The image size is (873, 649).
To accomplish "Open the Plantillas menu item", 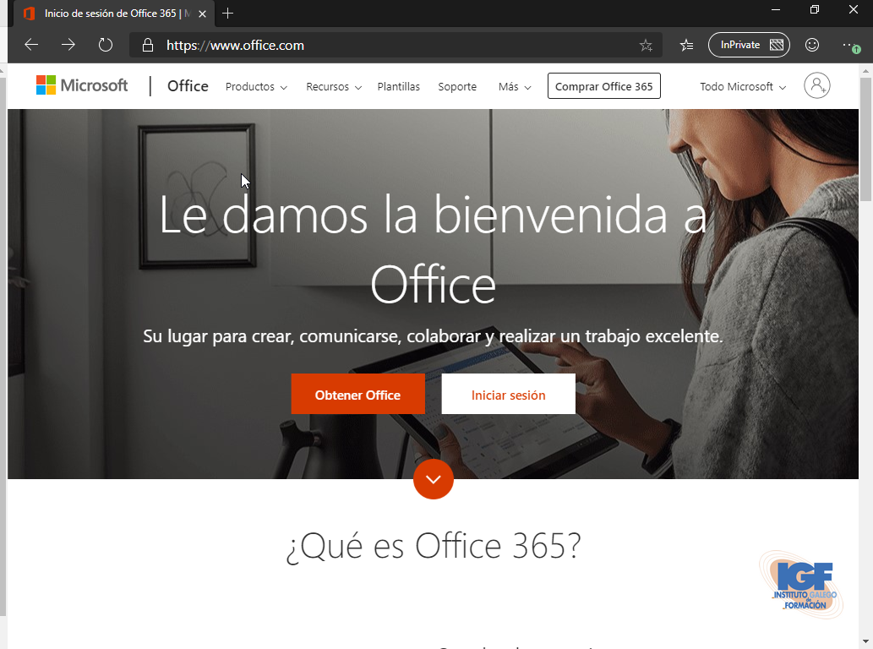I will click(x=398, y=87).
